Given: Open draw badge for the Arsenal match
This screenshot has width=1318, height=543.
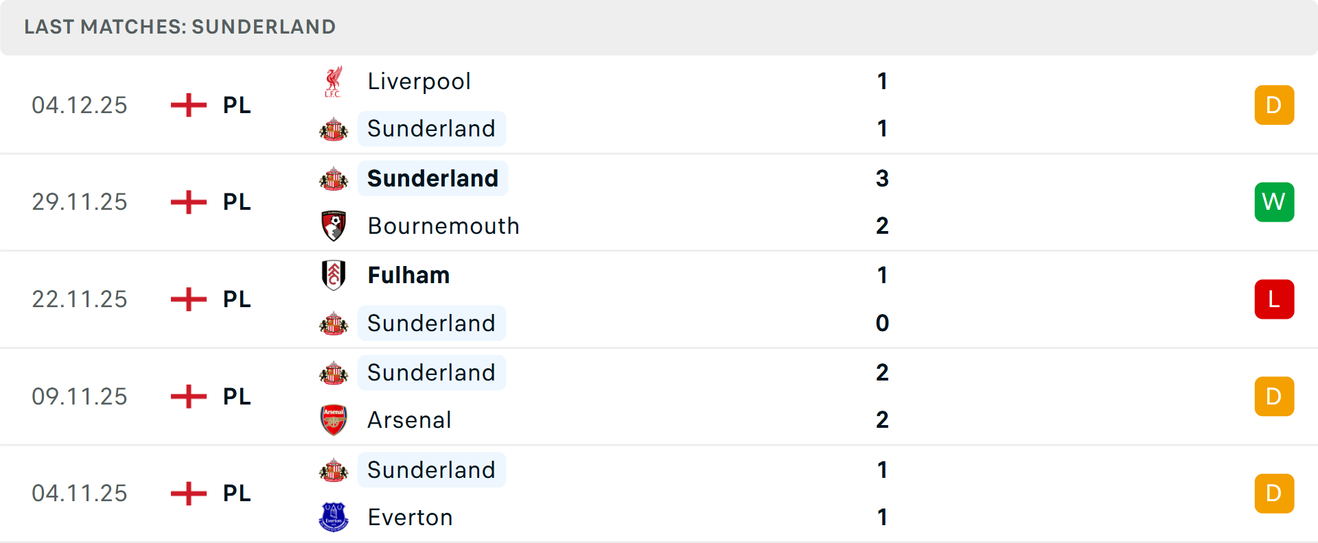Looking at the screenshot, I should tap(1274, 396).
